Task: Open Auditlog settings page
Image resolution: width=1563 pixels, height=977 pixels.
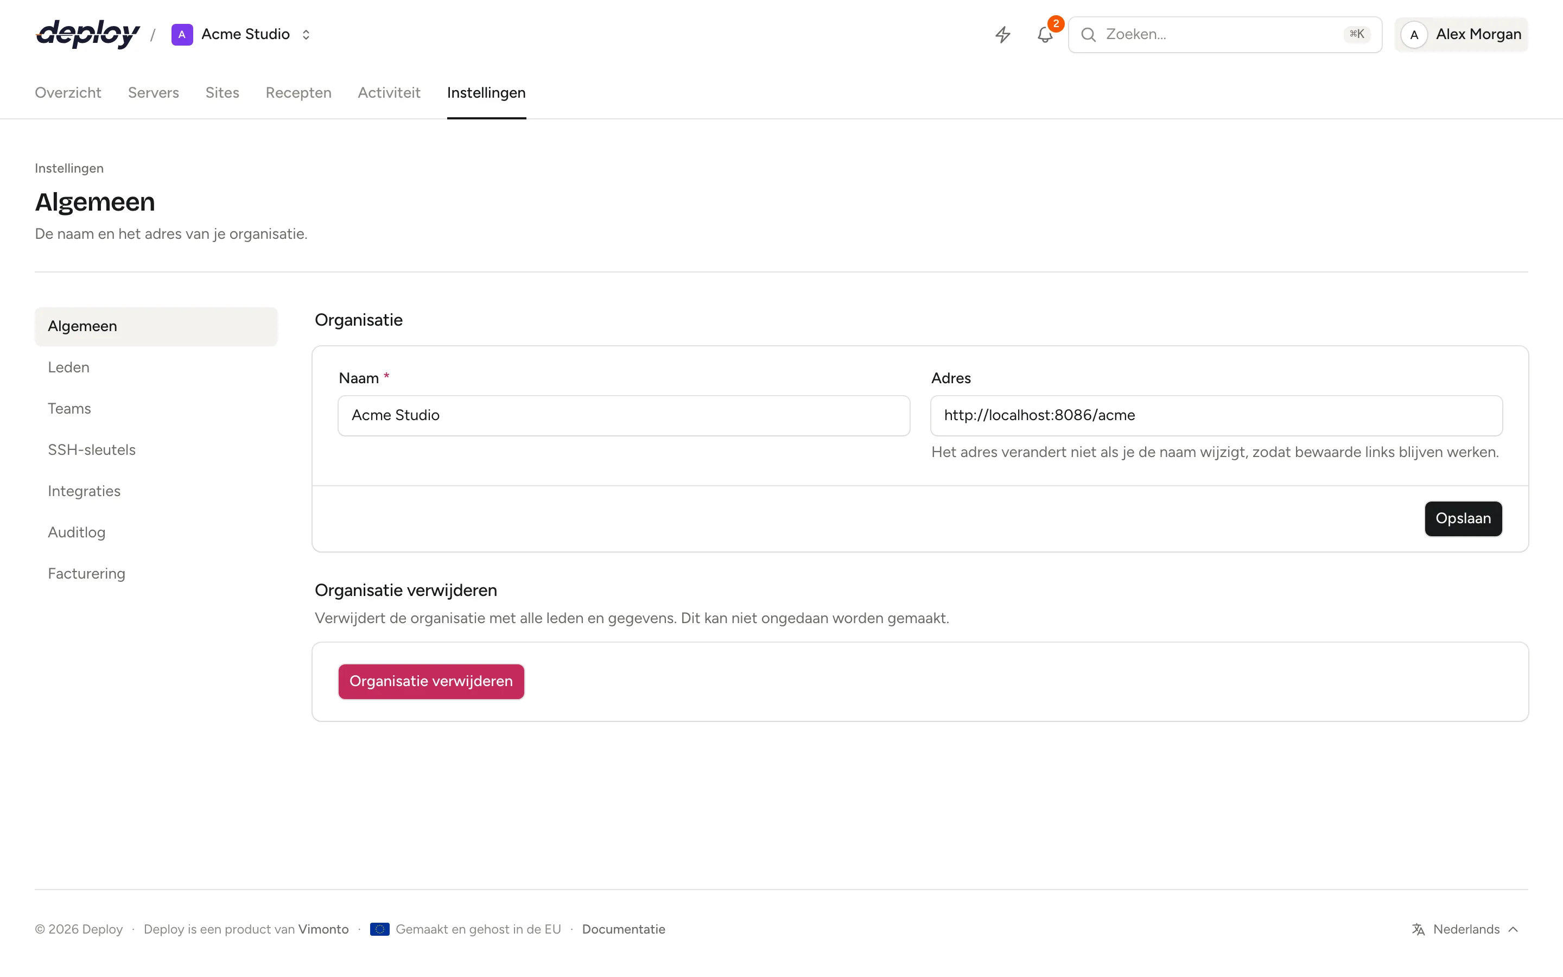Action: (156, 532)
